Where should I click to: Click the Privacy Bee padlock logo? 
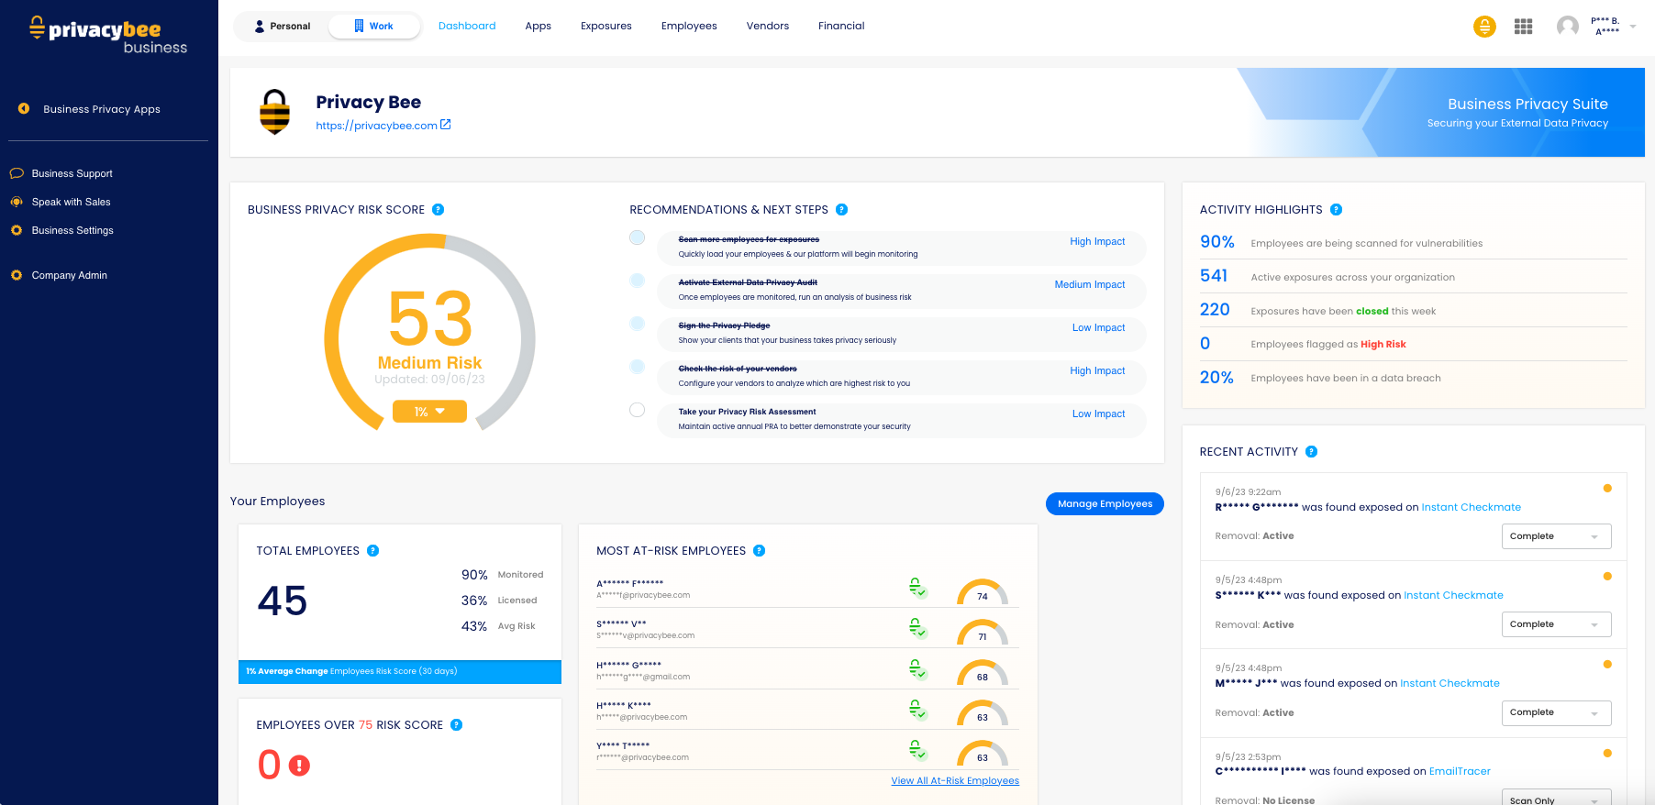[274, 112]
